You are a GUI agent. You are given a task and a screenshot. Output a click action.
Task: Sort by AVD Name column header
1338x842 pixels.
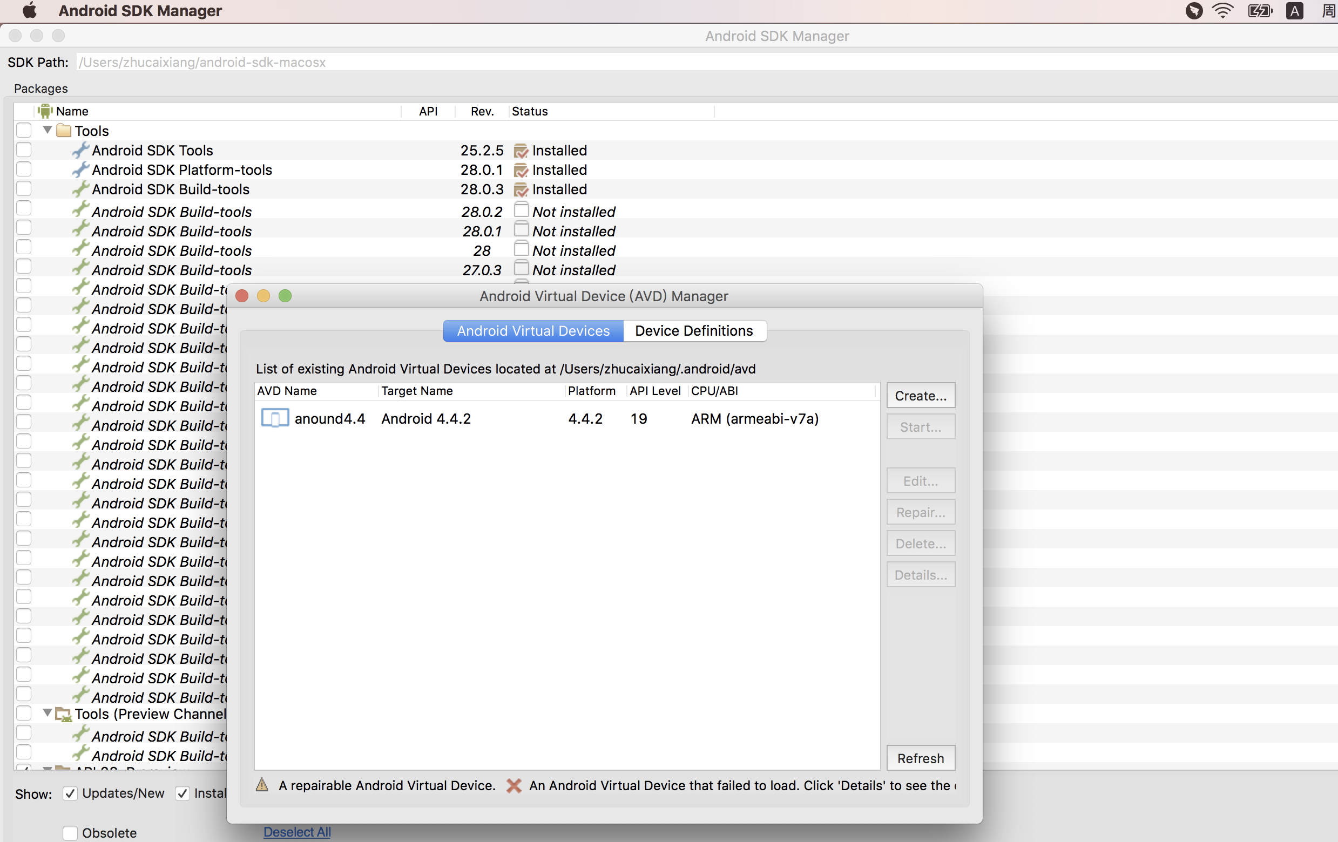pyautogui.click(x=316, y=391)
